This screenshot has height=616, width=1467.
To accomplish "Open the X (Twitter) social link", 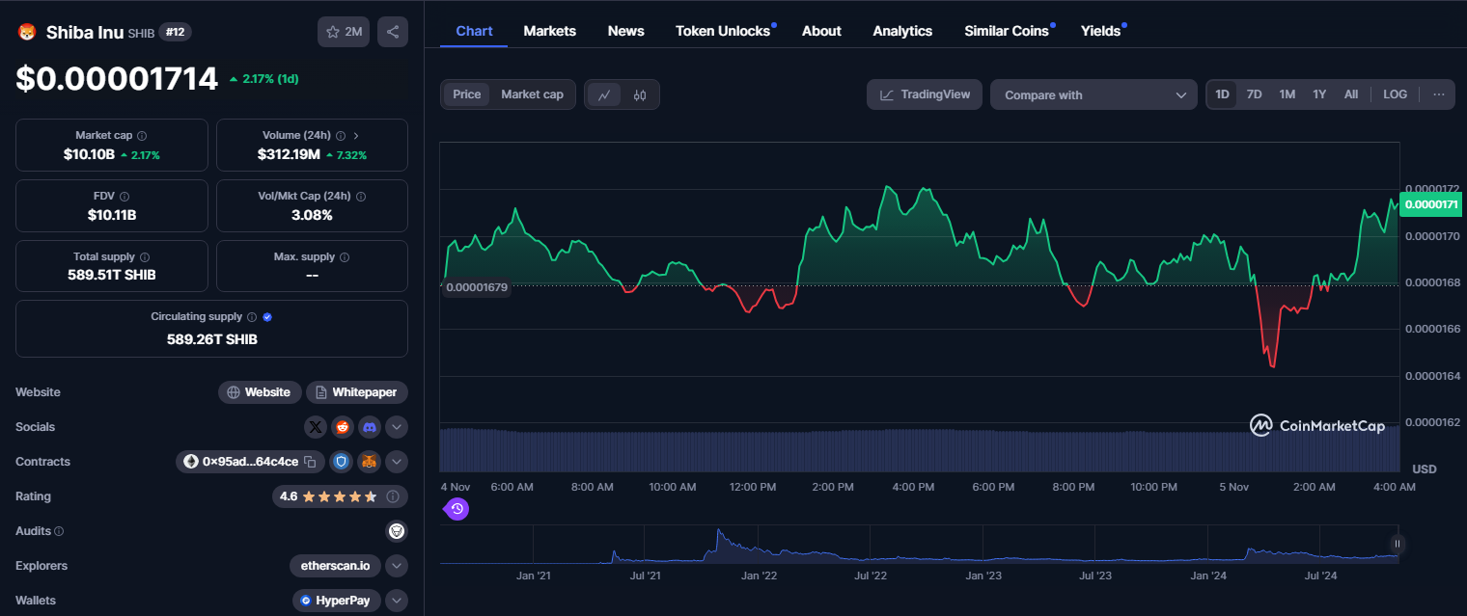I will tap(316, 427).
